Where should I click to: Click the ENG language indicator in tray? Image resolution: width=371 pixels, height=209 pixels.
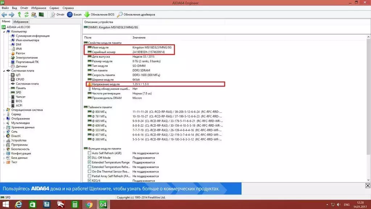[347, 205]
